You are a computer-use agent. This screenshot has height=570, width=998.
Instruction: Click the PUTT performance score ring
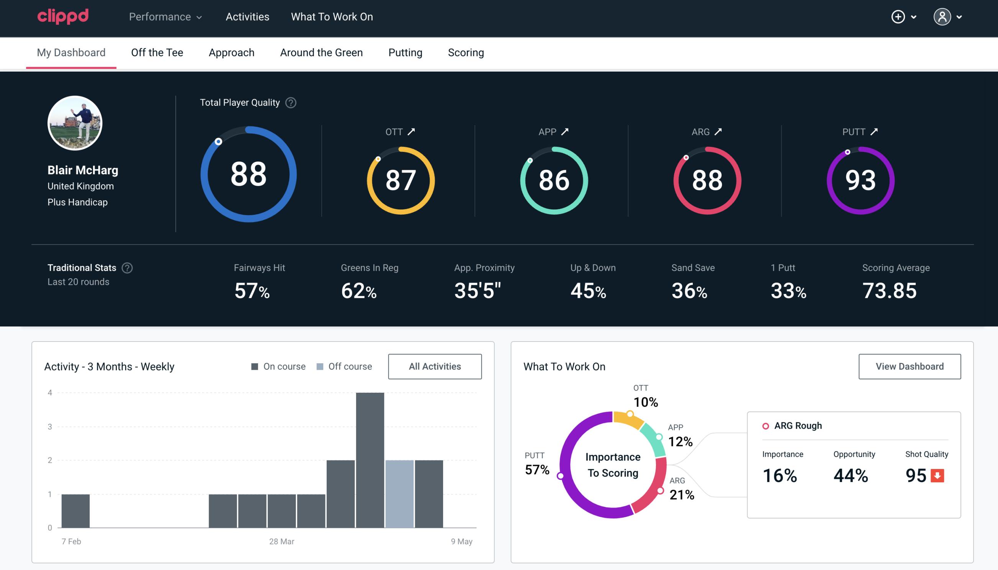(860, 180)
